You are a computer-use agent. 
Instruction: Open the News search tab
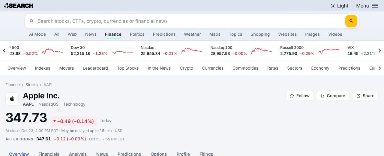(91, 34)
